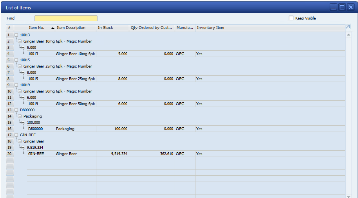Maximize the List of Items window
Screen dimensions: 358x198
[342, 7]
